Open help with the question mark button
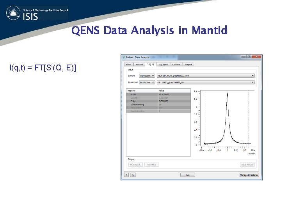The height and width of the screenshot is (210, 281). (x=126, y=175)
